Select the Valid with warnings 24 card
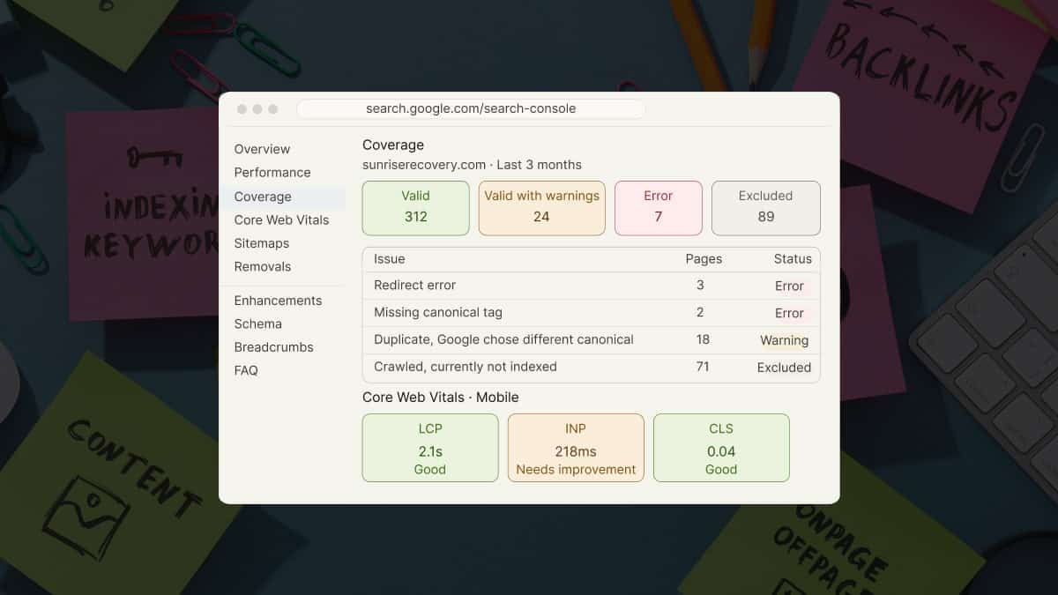Image resolution: width=1058 pixels, height=595 pixels. [541, 208]
